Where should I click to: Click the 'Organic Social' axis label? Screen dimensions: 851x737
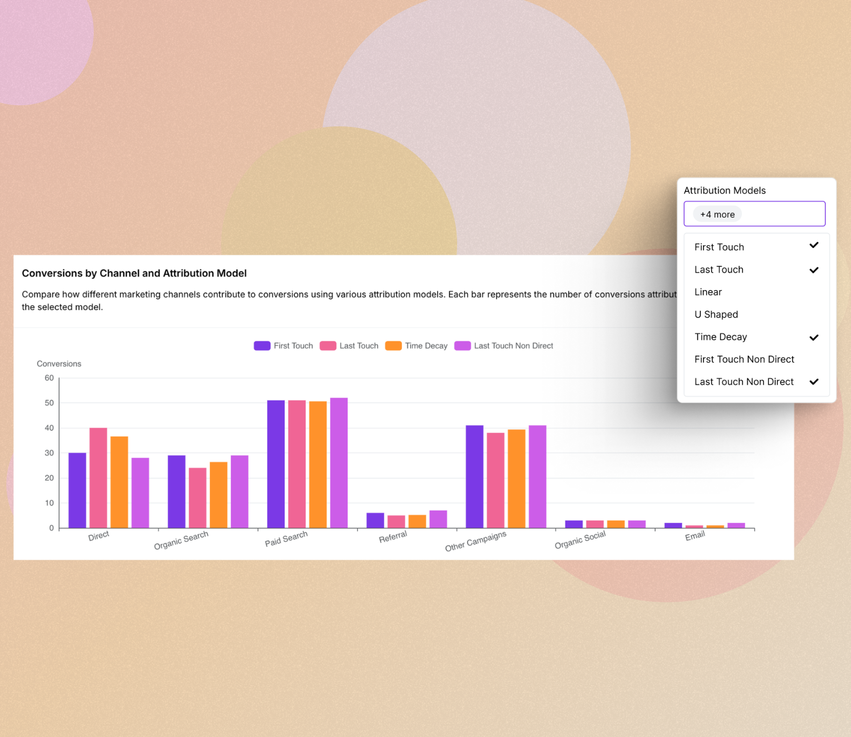580,540
